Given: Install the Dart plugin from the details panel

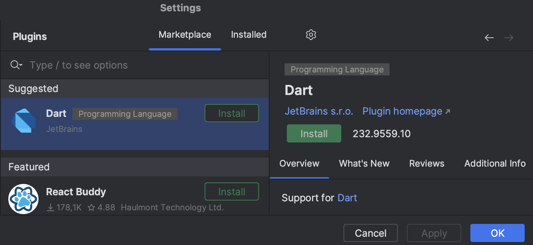Looking at the screenshot, I should tap(314, 133).
